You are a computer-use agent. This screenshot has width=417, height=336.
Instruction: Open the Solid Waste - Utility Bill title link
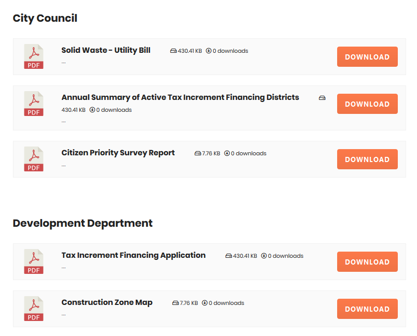pyautogui.click(x=106, y=50)
